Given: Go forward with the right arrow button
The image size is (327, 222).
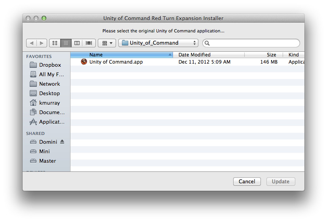Looking at the screenshot, I should point(42,43).
